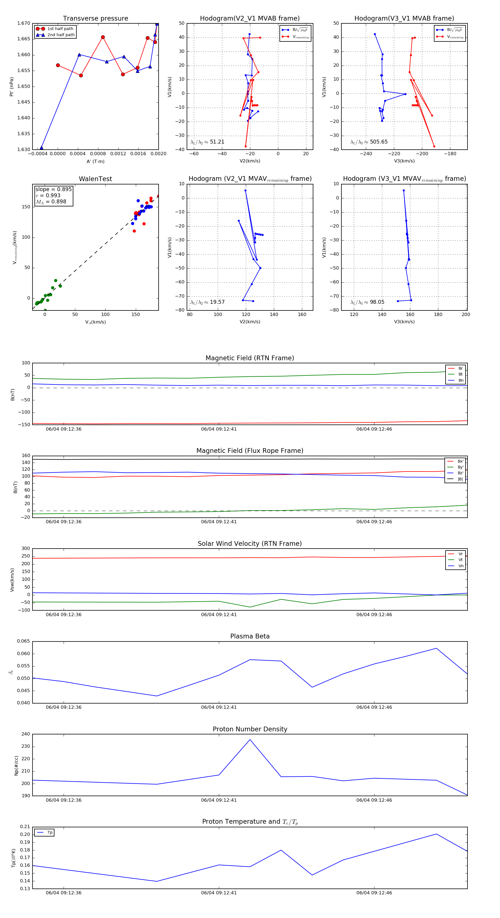Click '06/04 09:12:46' tick under Proton Number Density
Viewport: 500px width, 918px height.
coord(374,800)
